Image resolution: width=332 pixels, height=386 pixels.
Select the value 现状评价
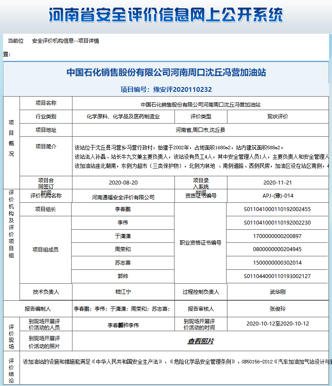278,117
